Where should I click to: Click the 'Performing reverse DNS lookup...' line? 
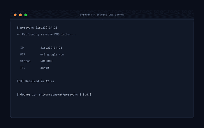coord(47,34)
